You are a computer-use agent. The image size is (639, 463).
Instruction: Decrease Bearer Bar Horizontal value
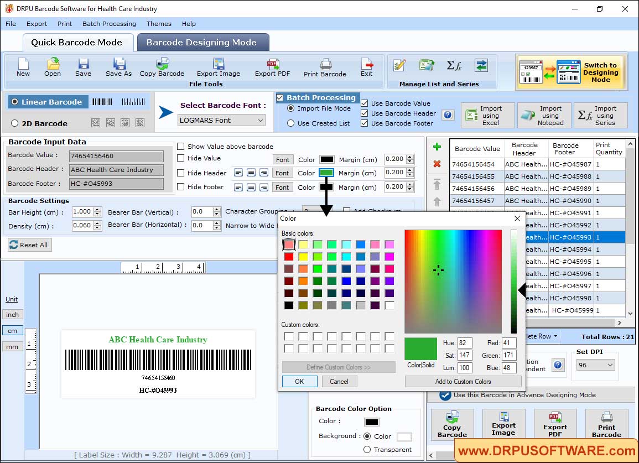point(217,228)
